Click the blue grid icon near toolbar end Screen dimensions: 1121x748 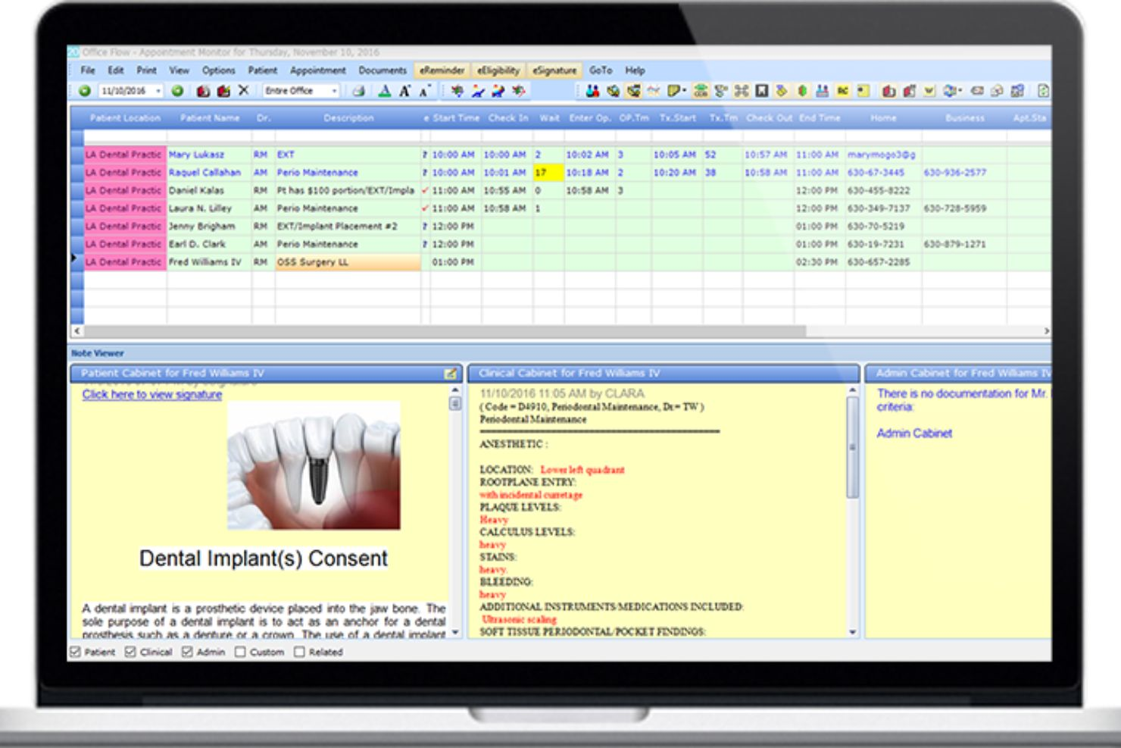tap(1017, 91)
